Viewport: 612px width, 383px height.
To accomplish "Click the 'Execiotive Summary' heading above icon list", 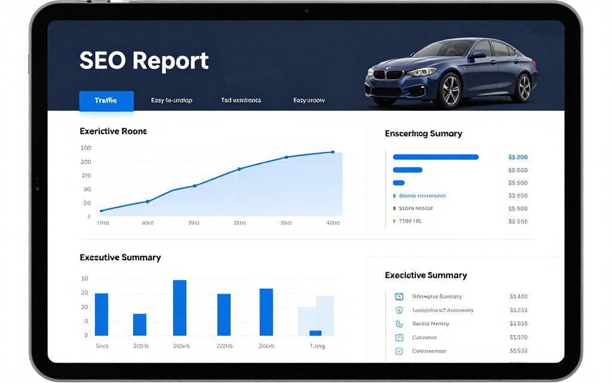I will coord(426,275).
